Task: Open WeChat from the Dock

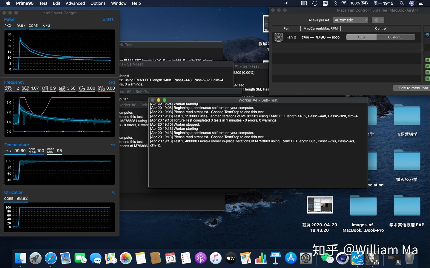Action: [x=328, y=258]
